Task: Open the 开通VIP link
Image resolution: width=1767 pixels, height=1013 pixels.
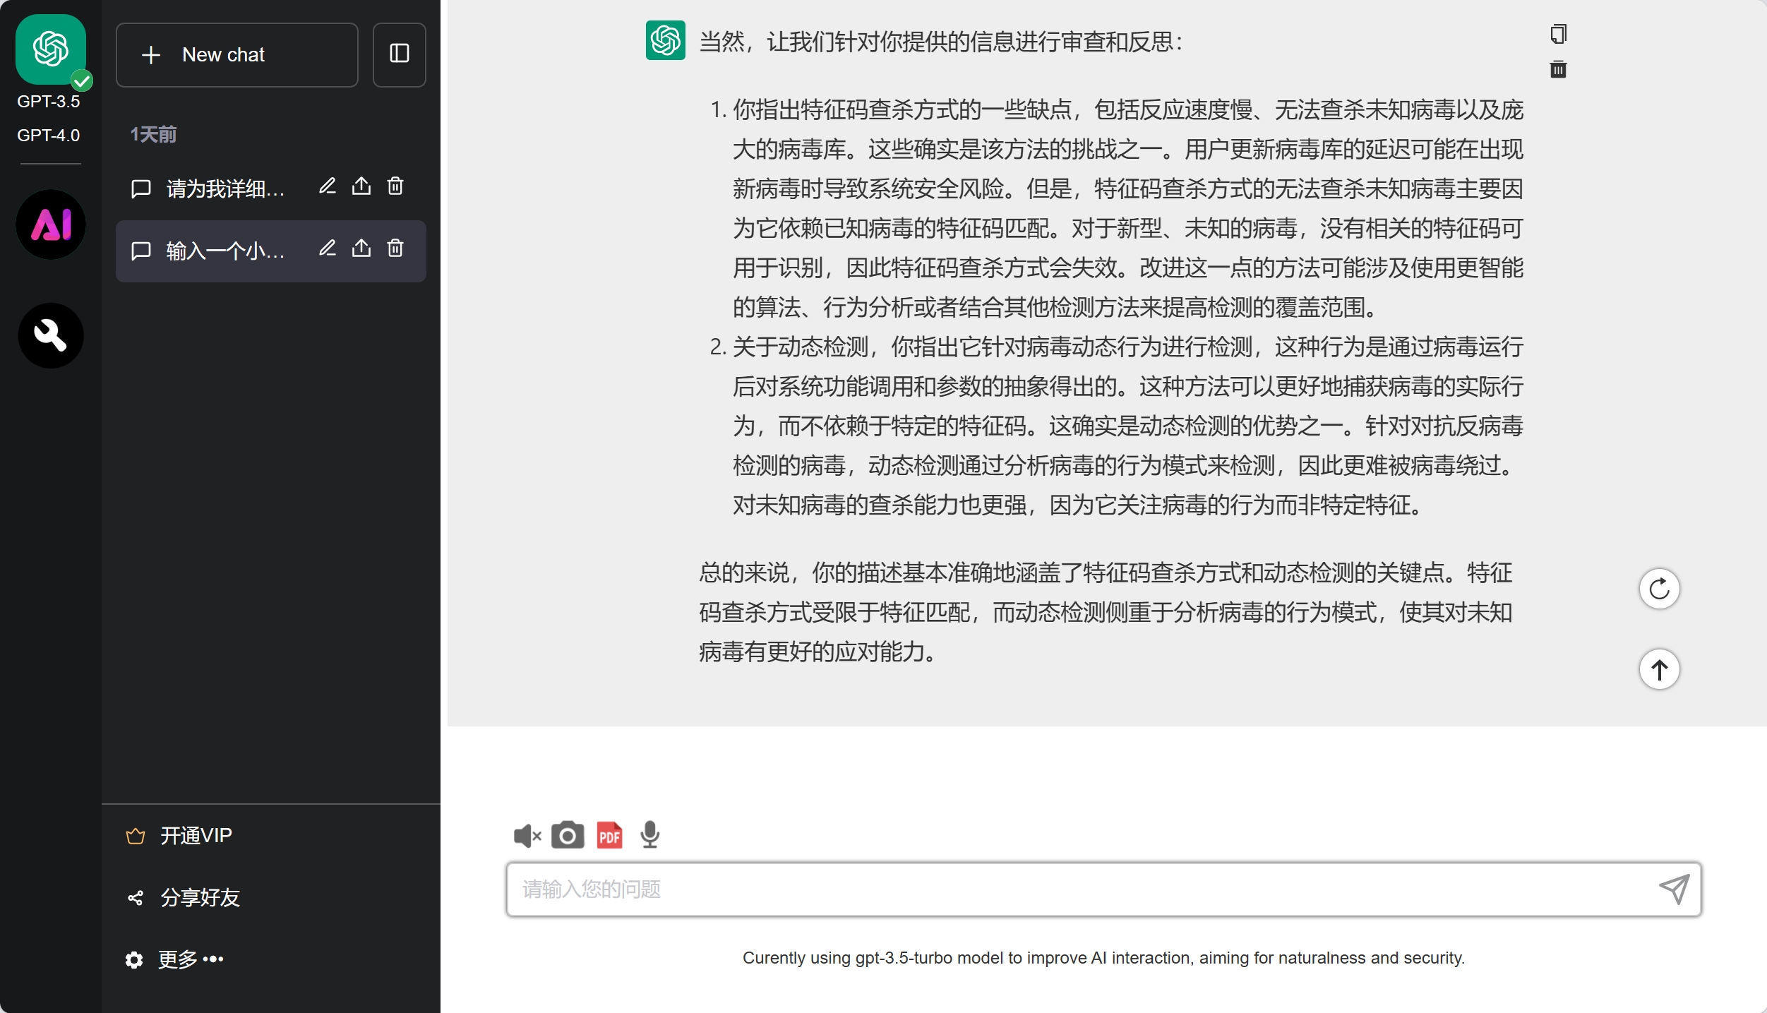Action: coord(196,836)
